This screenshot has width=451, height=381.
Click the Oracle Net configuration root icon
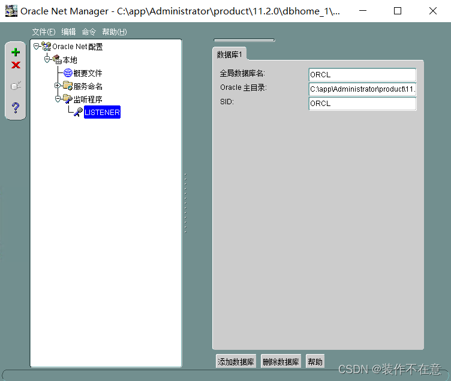click(46, 46)
